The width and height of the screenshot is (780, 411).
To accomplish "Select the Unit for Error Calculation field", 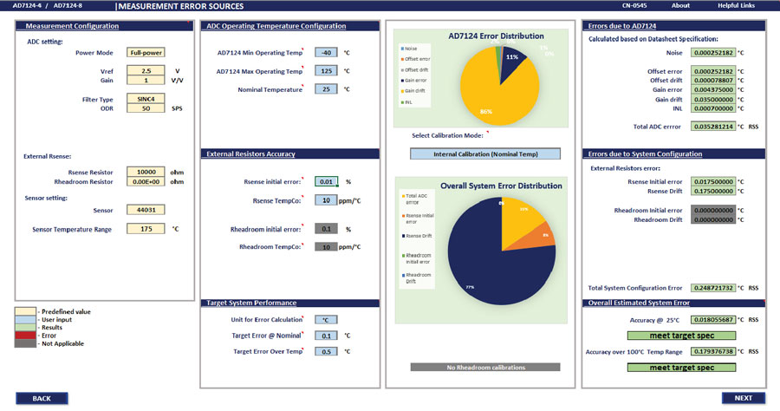I will 326,320.
